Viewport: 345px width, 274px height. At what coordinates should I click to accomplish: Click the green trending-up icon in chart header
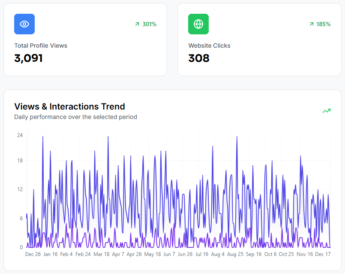(327, 111)
